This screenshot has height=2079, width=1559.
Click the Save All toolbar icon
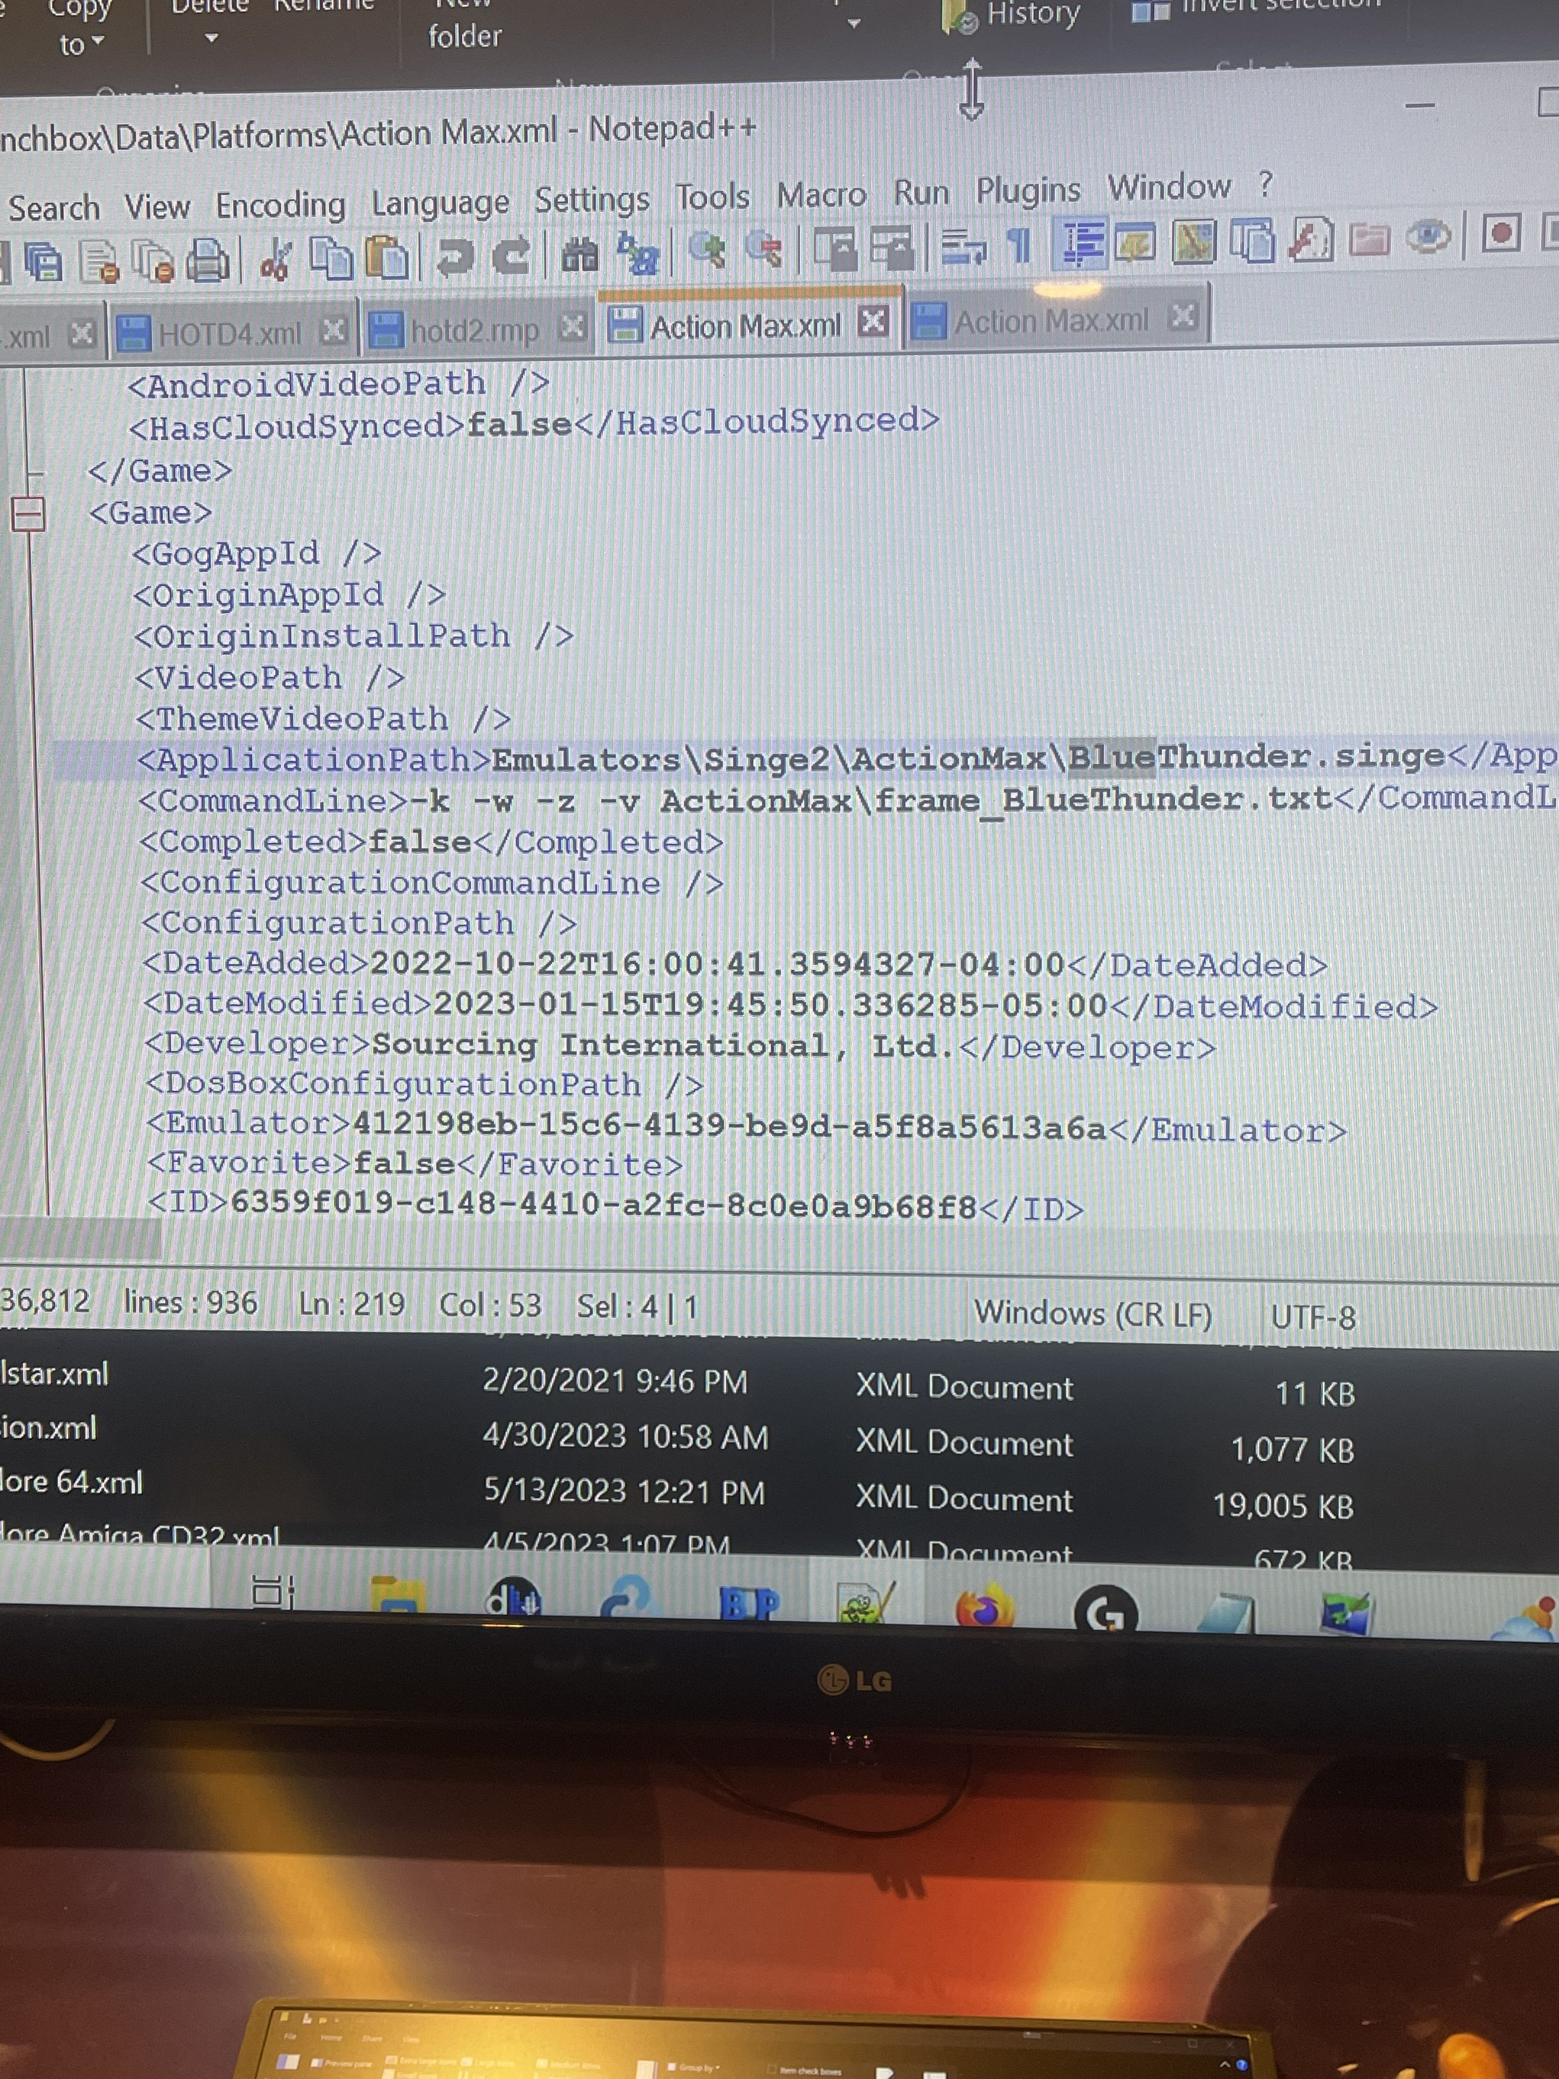42,263
